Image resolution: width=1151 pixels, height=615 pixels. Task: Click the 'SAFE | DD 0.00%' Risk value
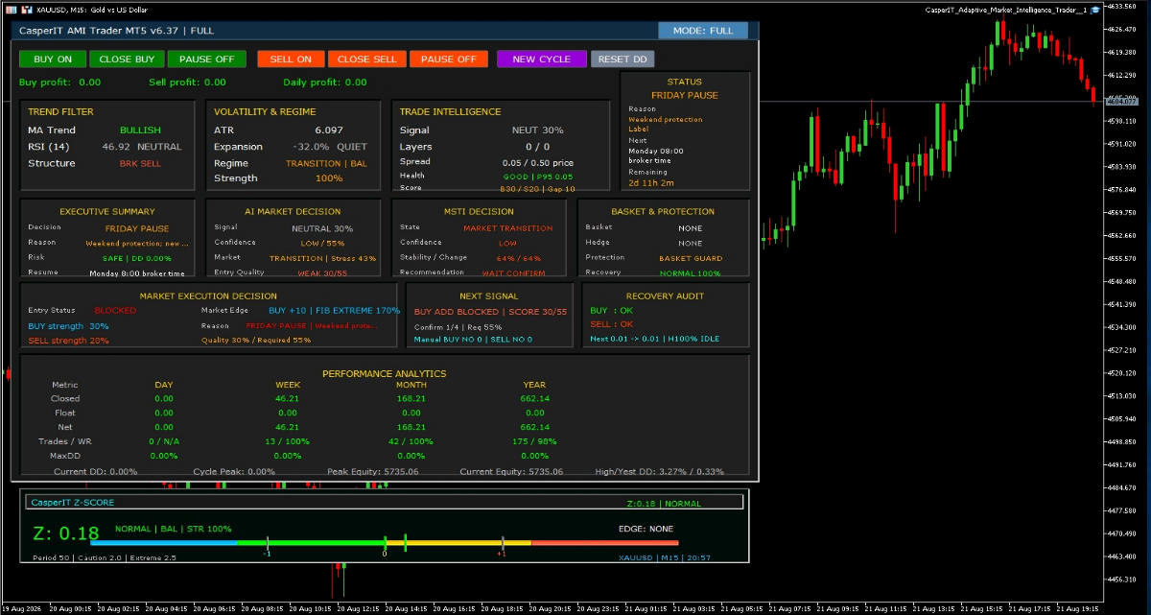coord(137,257)
